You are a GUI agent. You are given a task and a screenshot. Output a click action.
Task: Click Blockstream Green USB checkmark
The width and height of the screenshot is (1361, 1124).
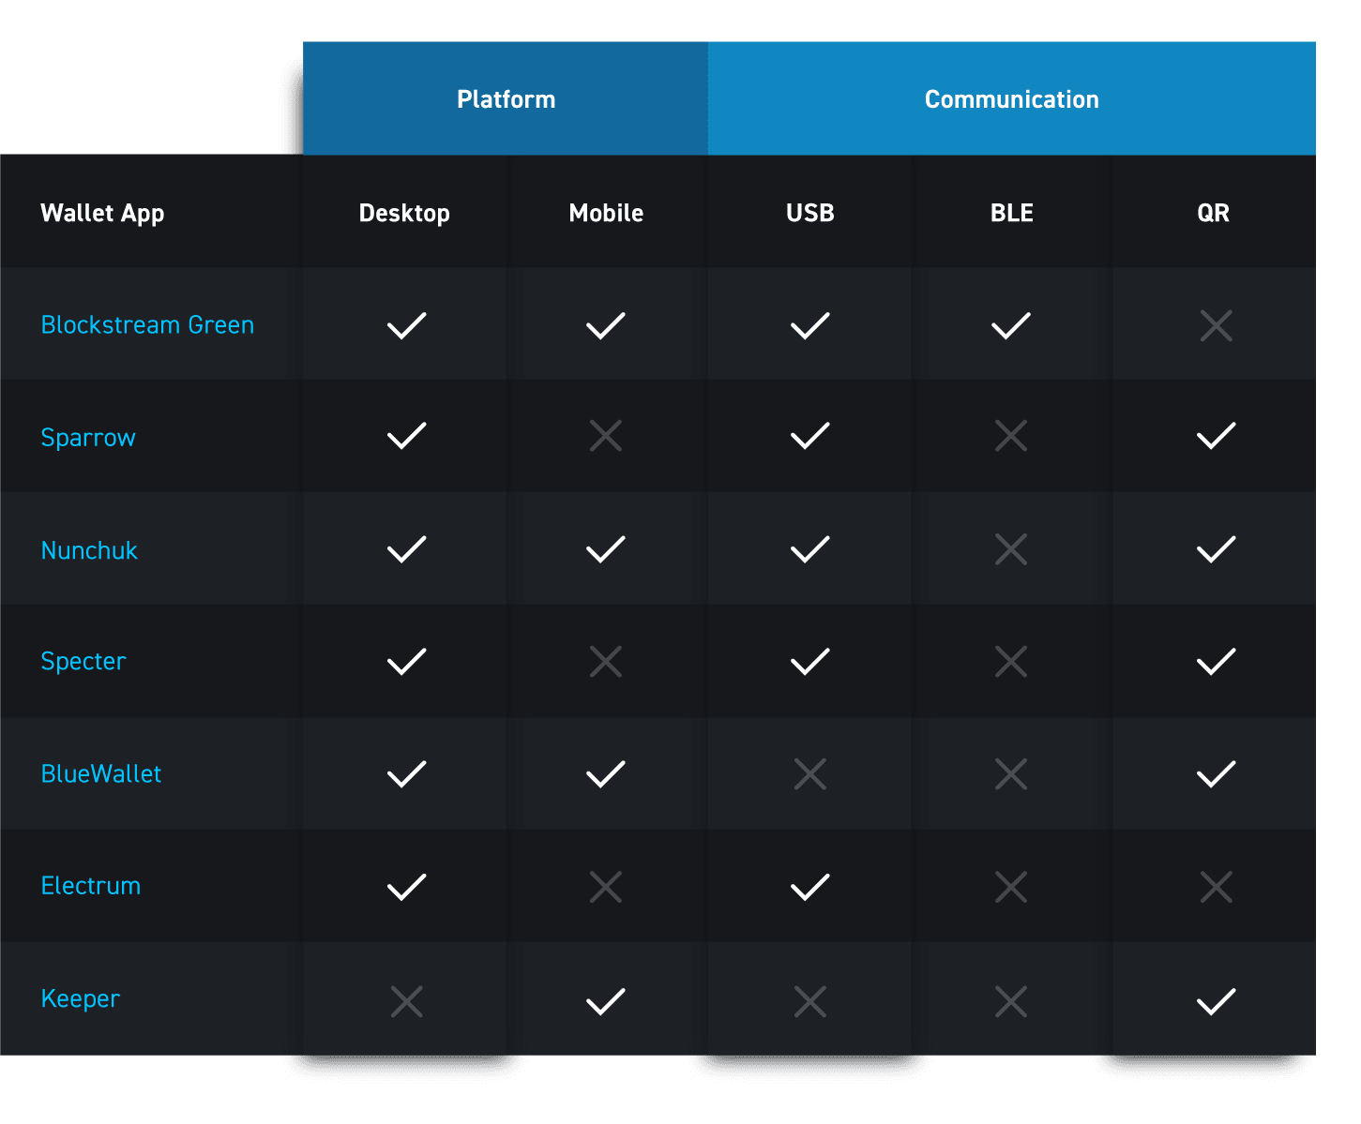coord(810,325)
